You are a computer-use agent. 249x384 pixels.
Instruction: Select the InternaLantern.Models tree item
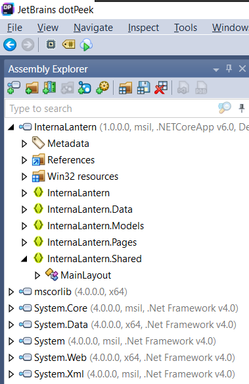coord(95,226)
